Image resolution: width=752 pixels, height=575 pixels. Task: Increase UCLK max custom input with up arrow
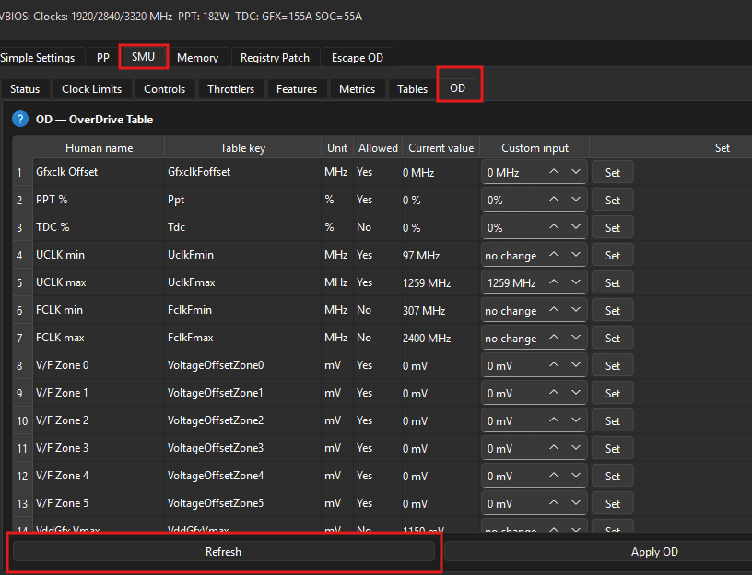click(554, 282)
